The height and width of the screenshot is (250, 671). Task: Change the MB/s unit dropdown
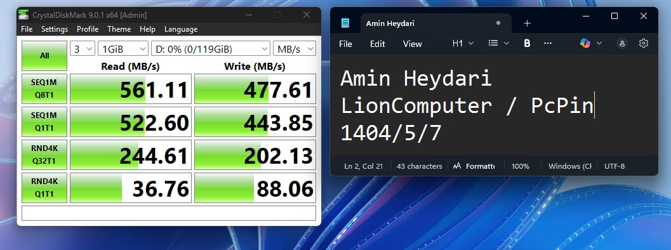pyautogui.click(x=295, y=49)
